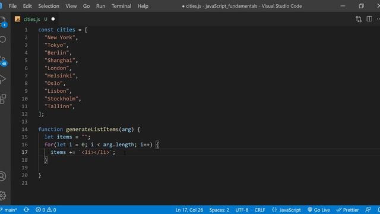Screen dimensions: 380x214
Task: Click the cities constant name on line 1
Action: [66, 30]
